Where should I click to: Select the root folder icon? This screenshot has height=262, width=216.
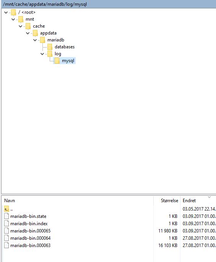pos(13,12)
